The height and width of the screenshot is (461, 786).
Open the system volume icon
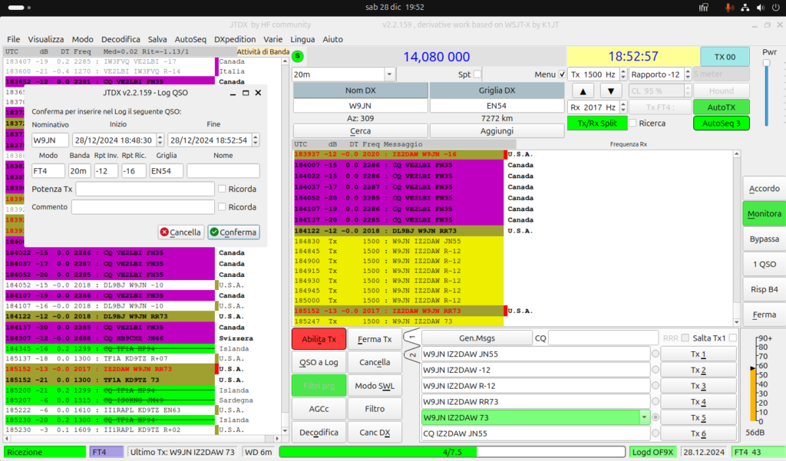[761, 8]
